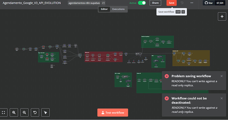This screenshot has height=120, width=228.
Task: Expand the +1 additional tags
Action: click(x=103, y=3)
